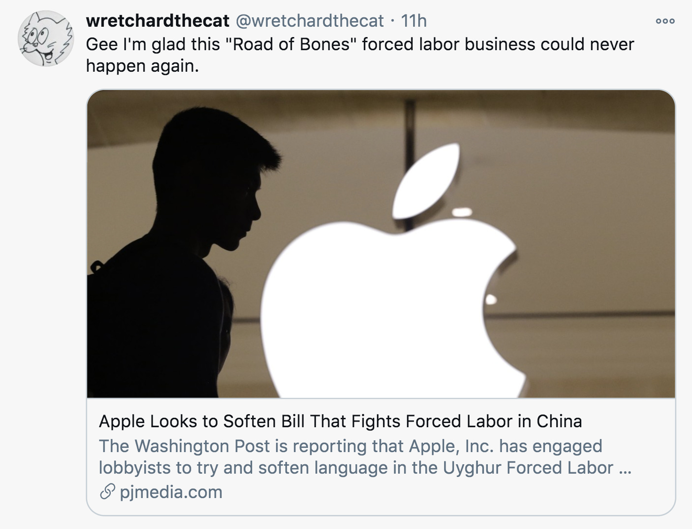Open the pjmedia.com source domain
692x529 pixels.
click(x=171, y=492)
